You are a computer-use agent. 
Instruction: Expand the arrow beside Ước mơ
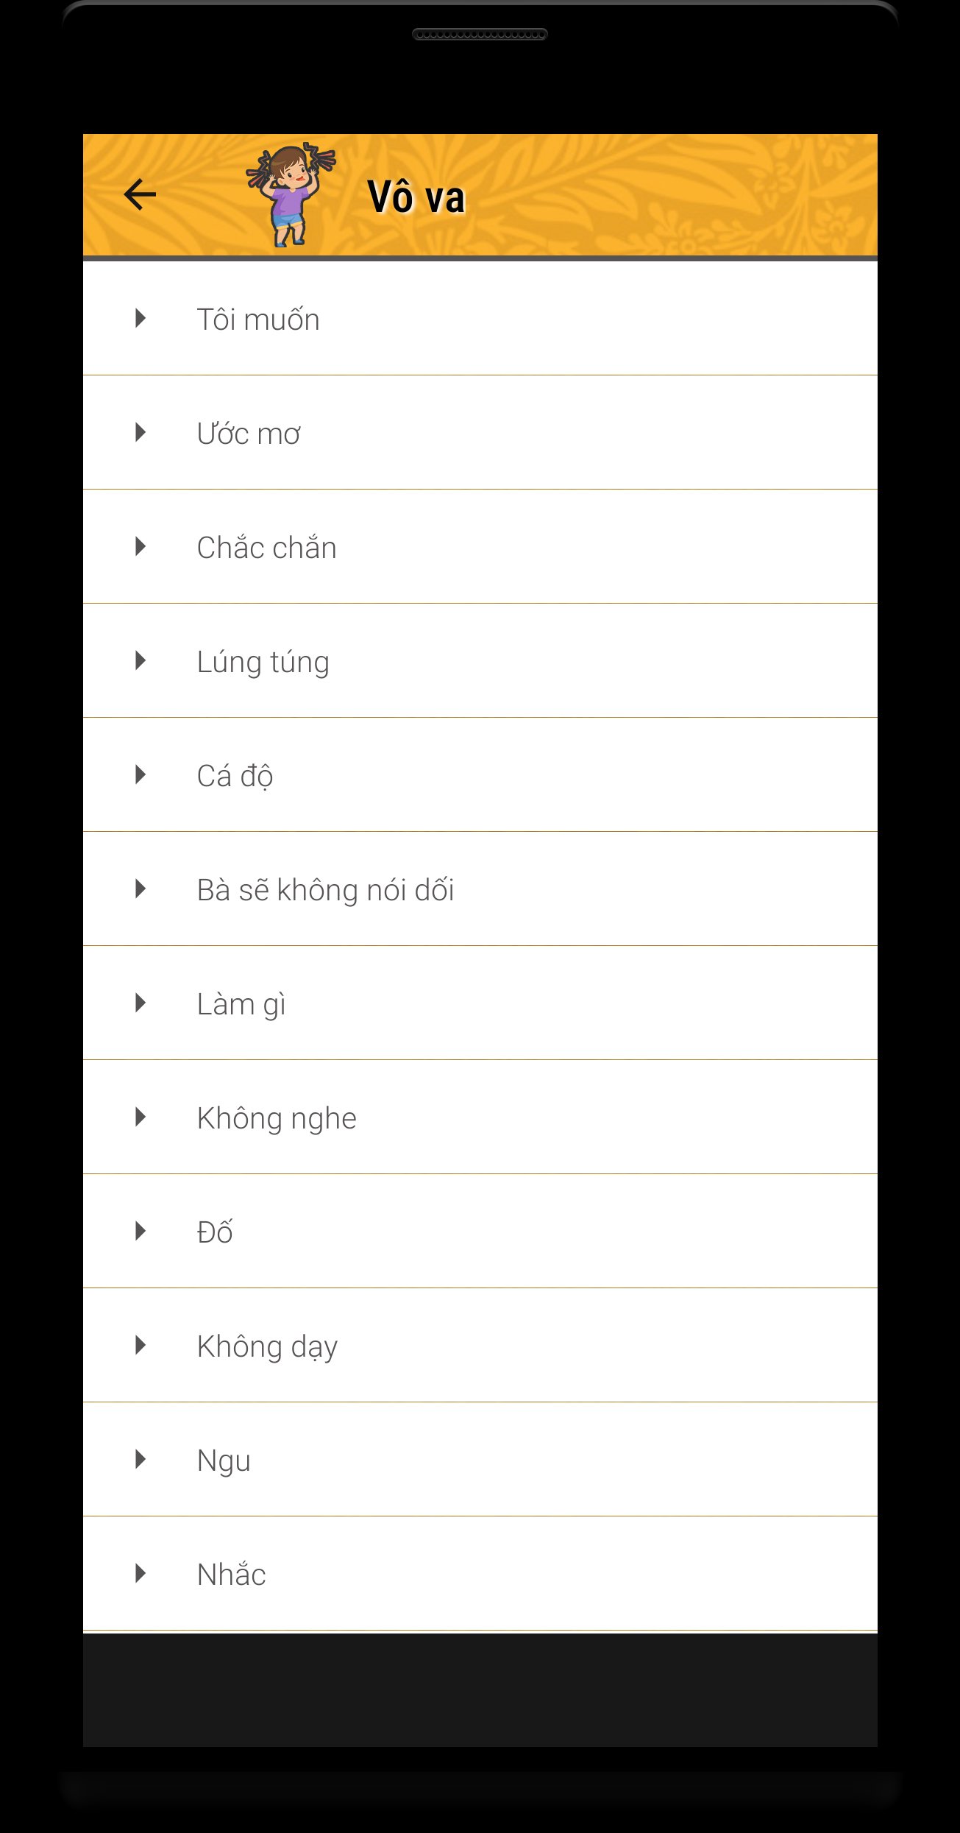click(x=141, y=433)
